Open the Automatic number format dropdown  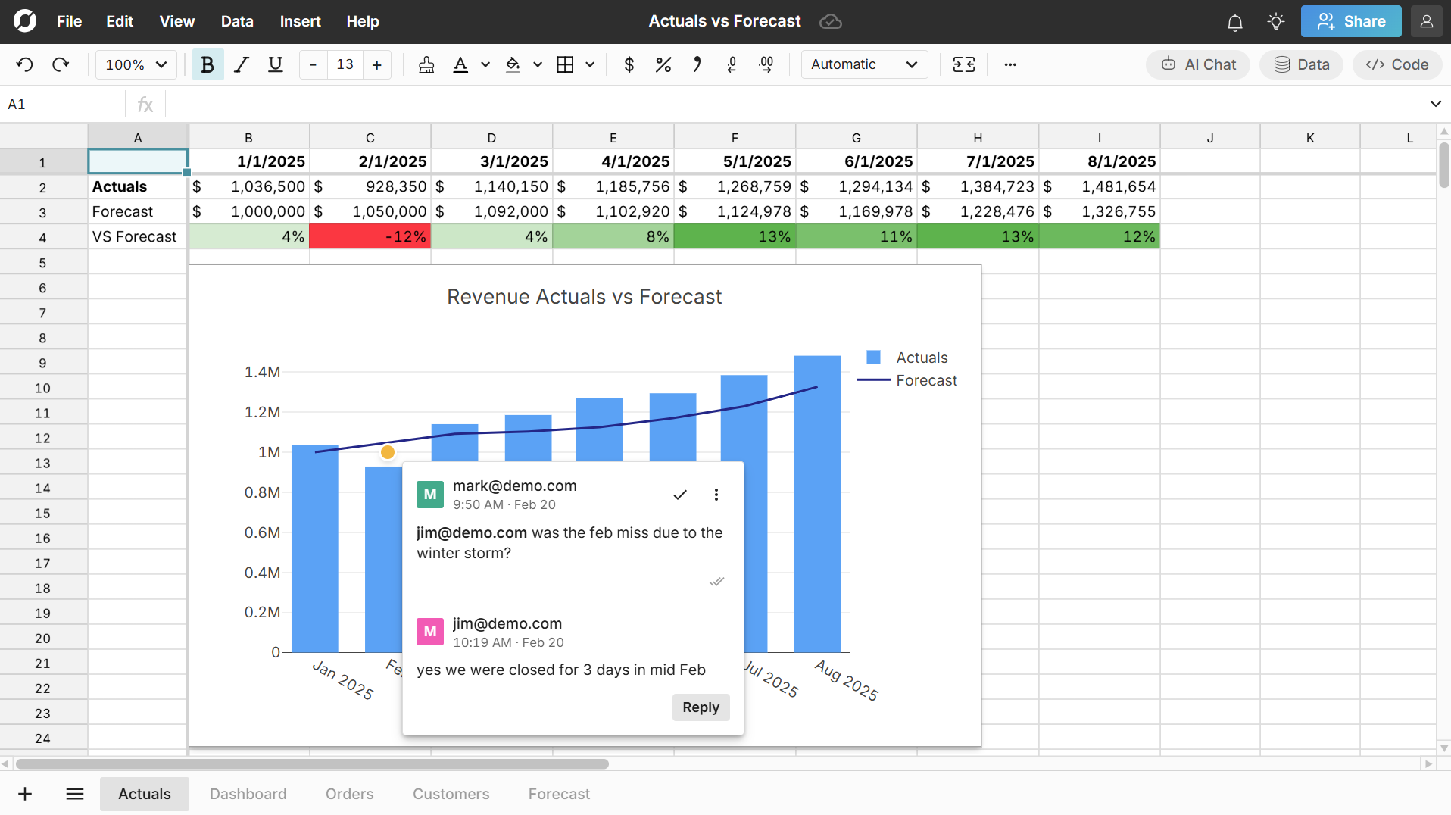click(x=864, y=65)
